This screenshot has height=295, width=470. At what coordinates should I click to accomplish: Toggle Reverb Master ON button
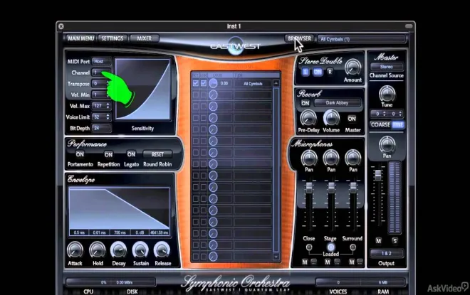click(352, 119)
